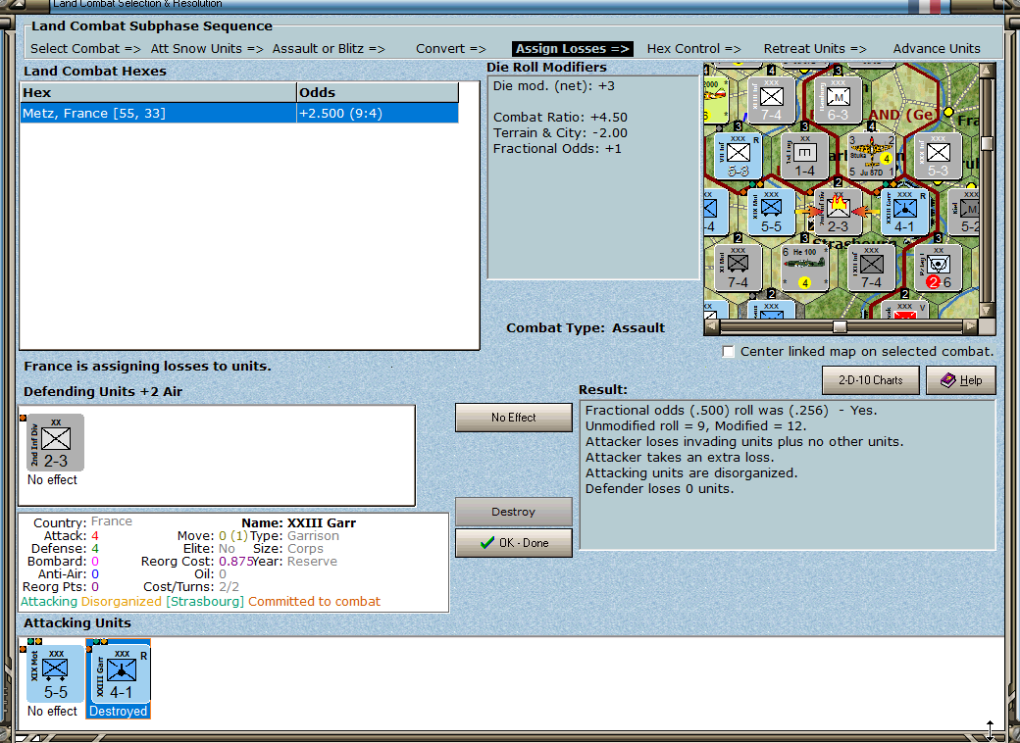Click the burning 2-3 defender counter on map

pyautogui.click(x=838, y=212)
